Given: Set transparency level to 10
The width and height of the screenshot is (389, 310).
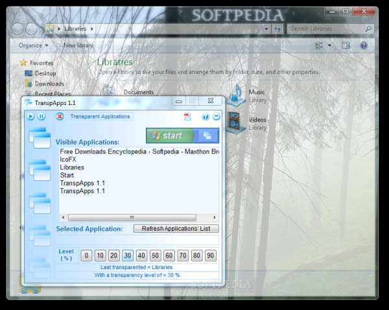Looking at the screenshot, I should (100, 256).
